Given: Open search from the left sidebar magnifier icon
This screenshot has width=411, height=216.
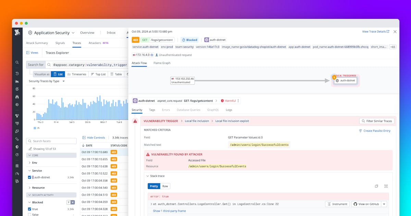Looking at the screenshot, I should coord(17,63).
